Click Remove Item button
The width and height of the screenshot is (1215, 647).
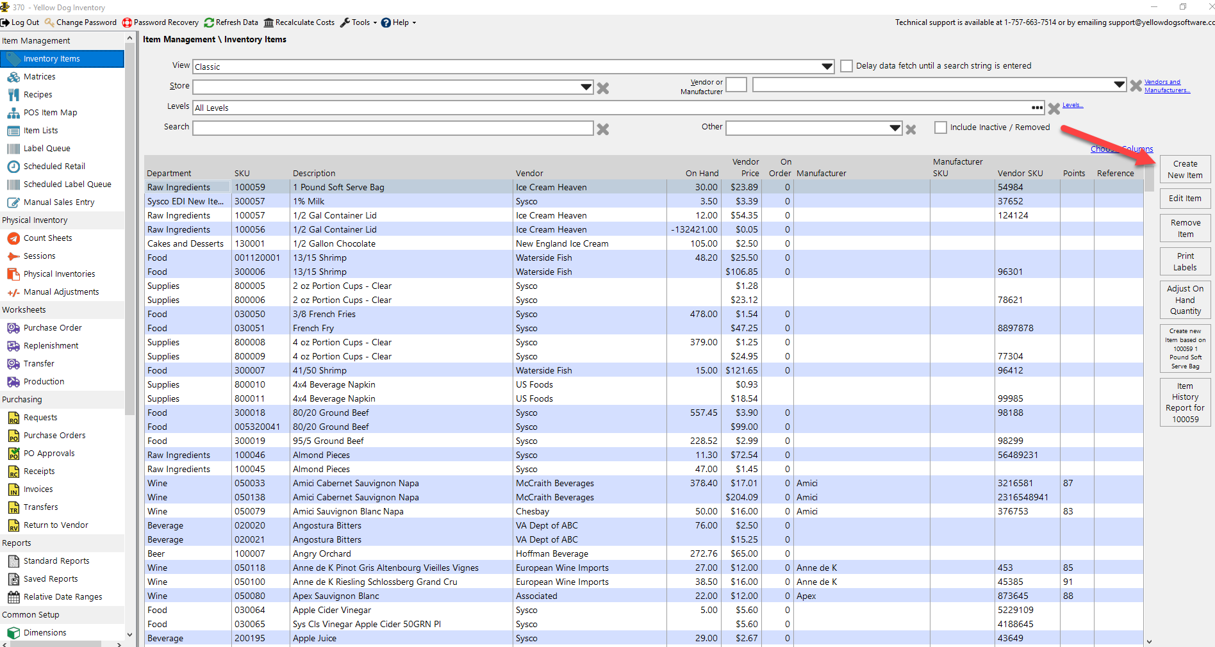[1185, 229]
